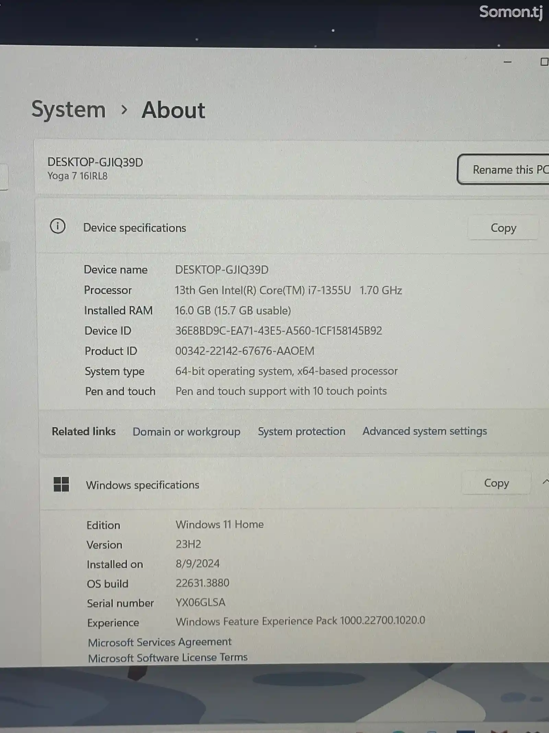Select the Device name value DESKTOP-GJIQ39D

coord(222,270)
